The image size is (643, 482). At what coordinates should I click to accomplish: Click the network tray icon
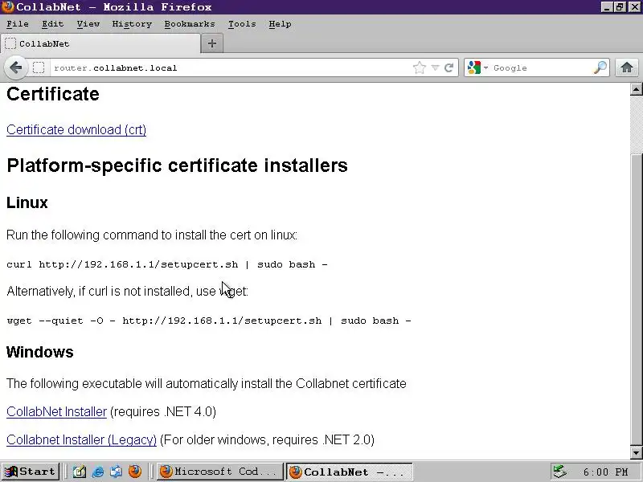tap(559, 472)
